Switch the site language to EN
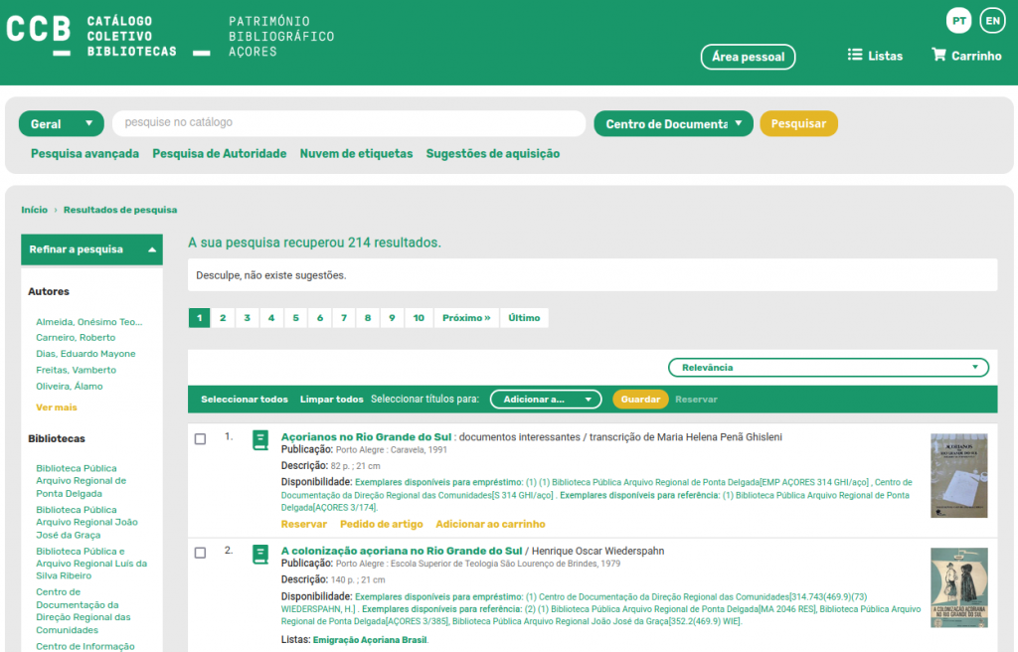The image size is (1018, 652). click(991, 20)
